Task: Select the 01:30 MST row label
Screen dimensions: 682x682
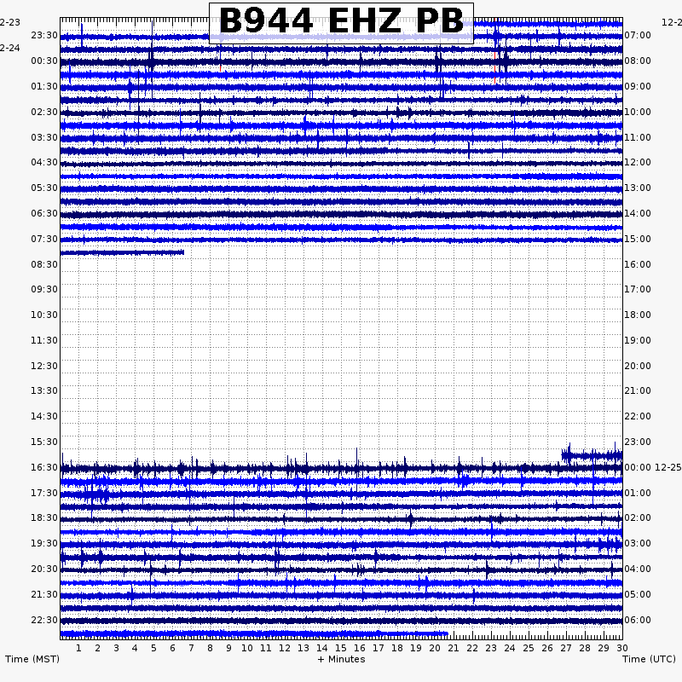Action: click(x=44, y=87)
